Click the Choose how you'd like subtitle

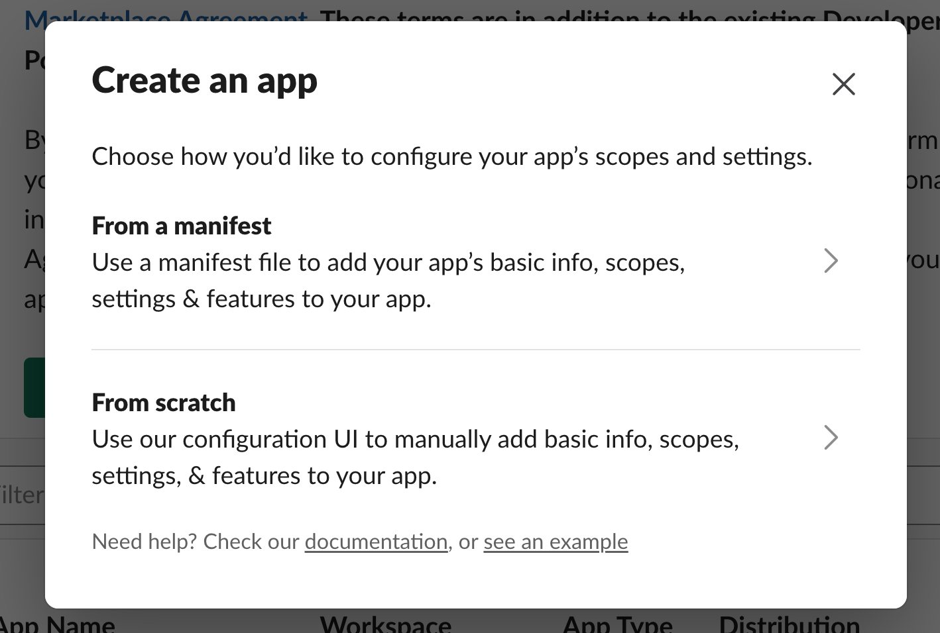[x=451, y=157]
